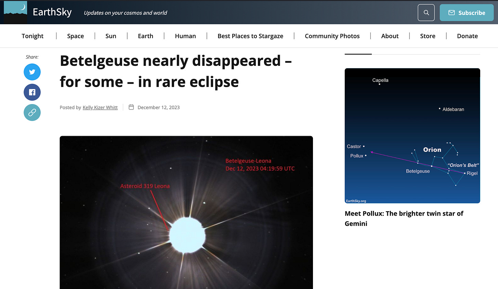
Task: Visit Community Photos page
Action: coord(332,36)
